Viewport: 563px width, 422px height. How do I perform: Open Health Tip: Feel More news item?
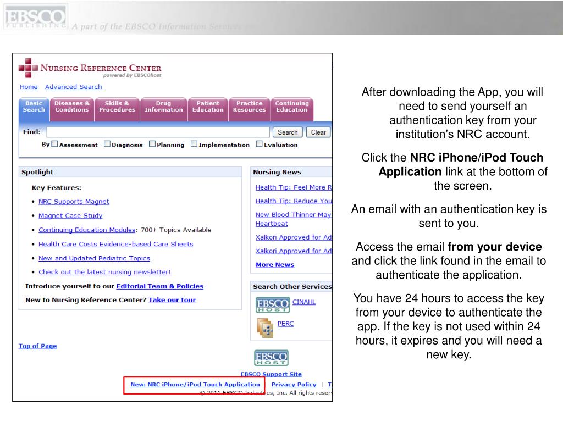[294, 187]
